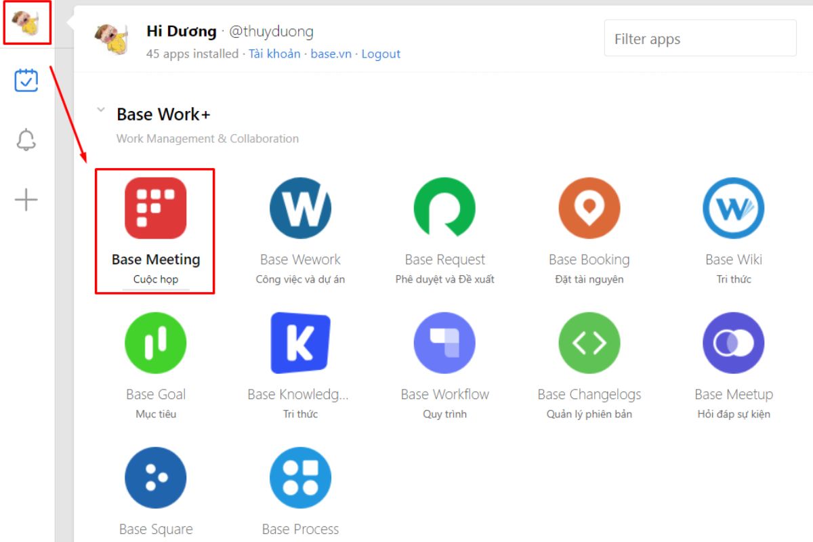The height and width of the screenshot is (542, 813).
Task: Click the "45 apps installed" text
Action: [192, 54]
